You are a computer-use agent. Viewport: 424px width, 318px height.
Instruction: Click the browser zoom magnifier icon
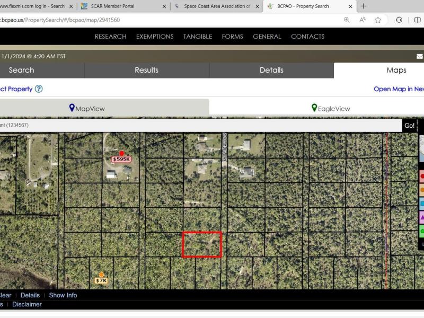click(347, 20)
